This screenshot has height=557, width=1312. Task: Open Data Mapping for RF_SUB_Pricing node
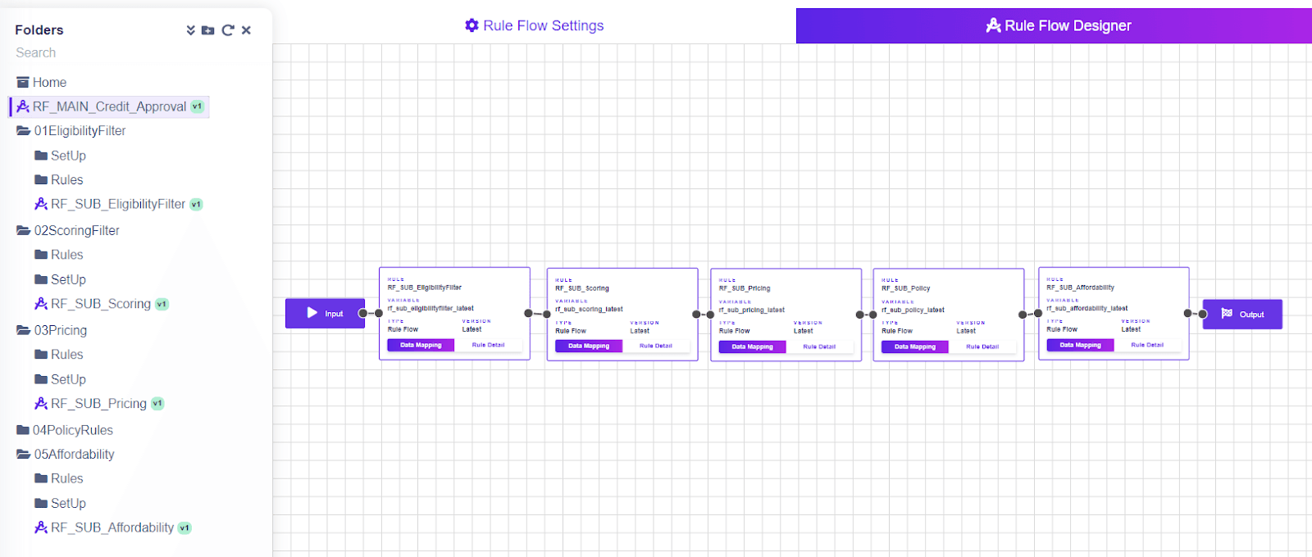point(752,347)
